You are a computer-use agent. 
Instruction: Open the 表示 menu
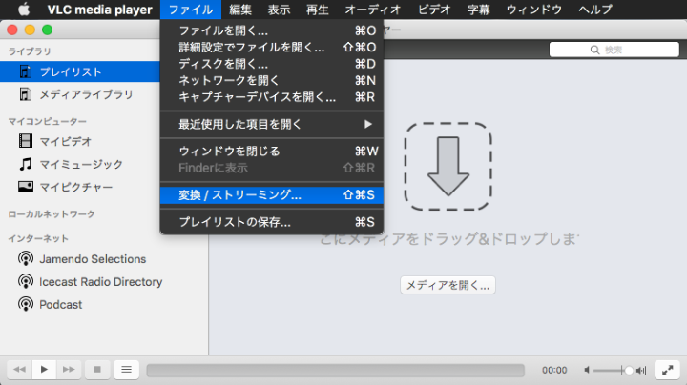279,10
